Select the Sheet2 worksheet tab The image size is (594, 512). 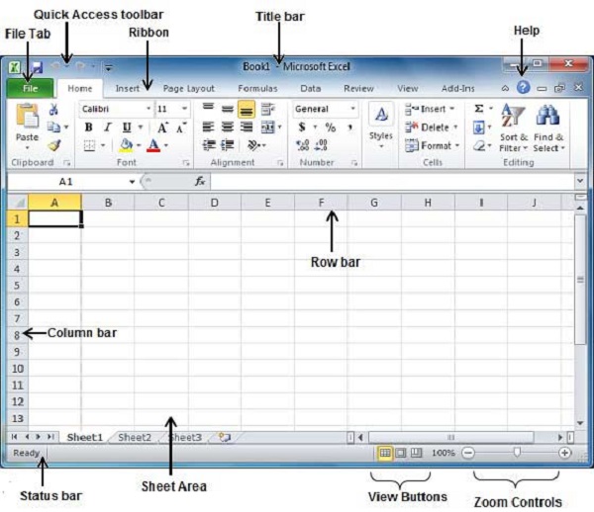point(135,438)
